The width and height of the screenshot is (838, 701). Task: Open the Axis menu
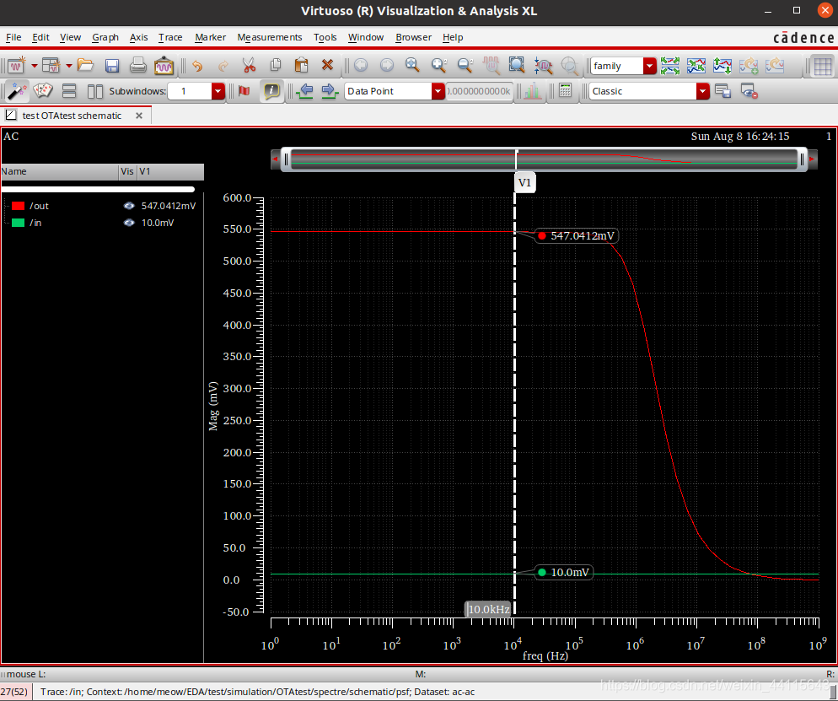click(x=138, y=37)
